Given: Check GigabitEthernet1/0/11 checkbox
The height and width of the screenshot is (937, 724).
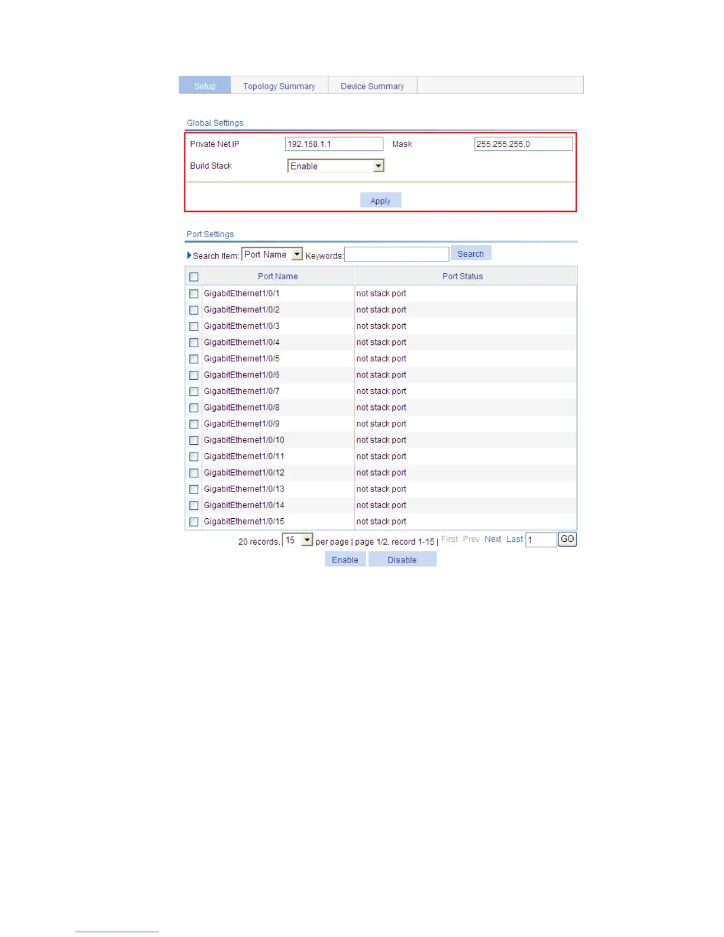Looking at the screenshot, I should tap(193, 457).
